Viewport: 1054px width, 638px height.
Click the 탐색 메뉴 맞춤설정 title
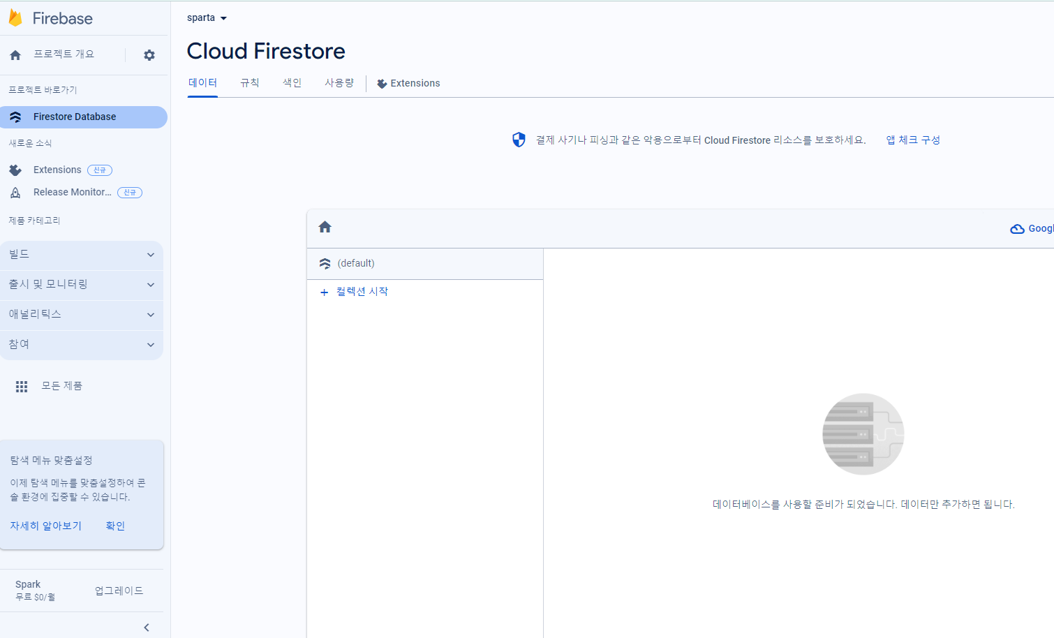pyautogui.click(x=51, y=461)
